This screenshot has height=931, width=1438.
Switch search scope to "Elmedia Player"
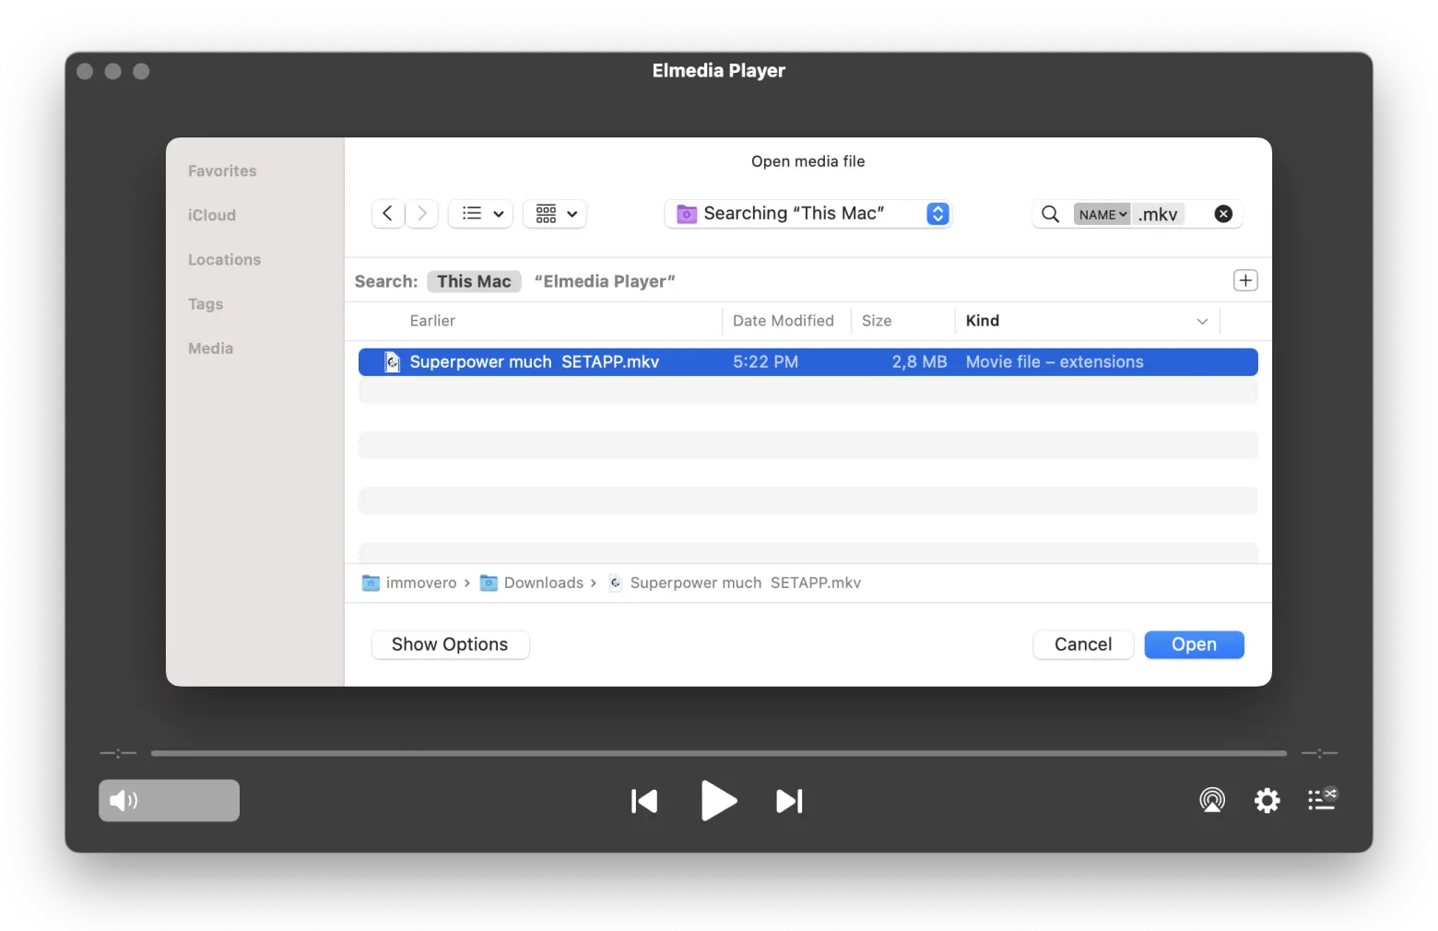[605, 281]
